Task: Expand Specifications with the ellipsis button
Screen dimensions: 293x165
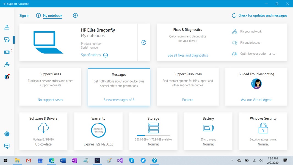Action: [106, 55]
